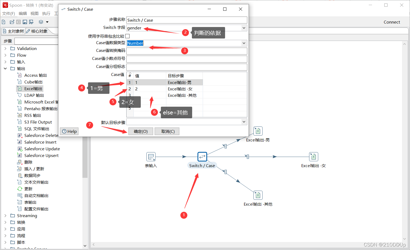Open the Switch 字段 dropdown
Viewport: 410px width, 250px height.
click(x=244, y=28)
